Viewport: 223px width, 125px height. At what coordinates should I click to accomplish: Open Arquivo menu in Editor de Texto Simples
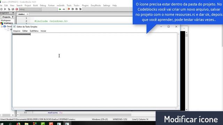coord(17,31)
